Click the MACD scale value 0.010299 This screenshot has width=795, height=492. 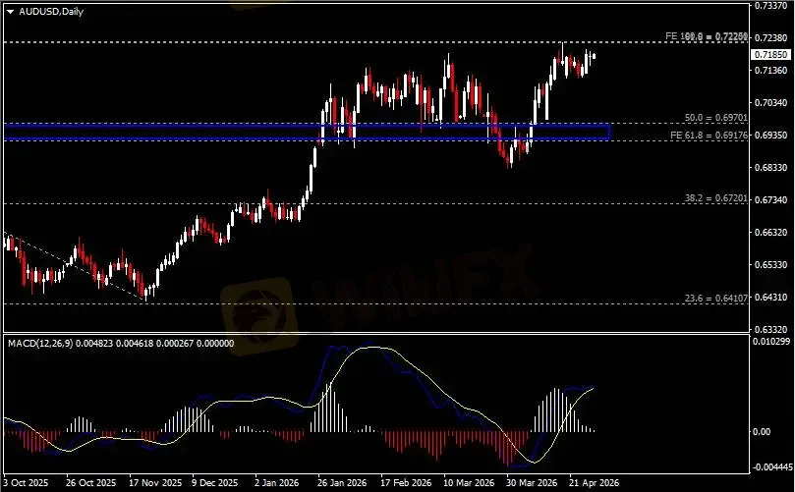771,342
